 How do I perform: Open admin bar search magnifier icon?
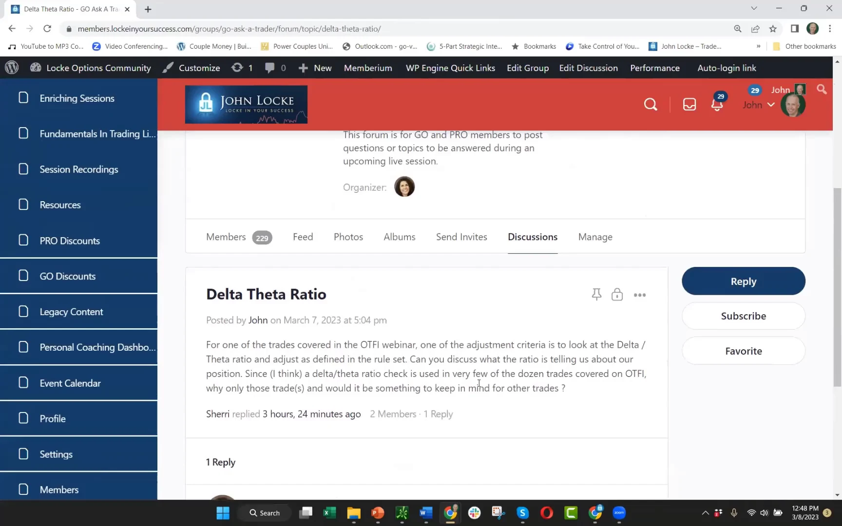(822, 90)
